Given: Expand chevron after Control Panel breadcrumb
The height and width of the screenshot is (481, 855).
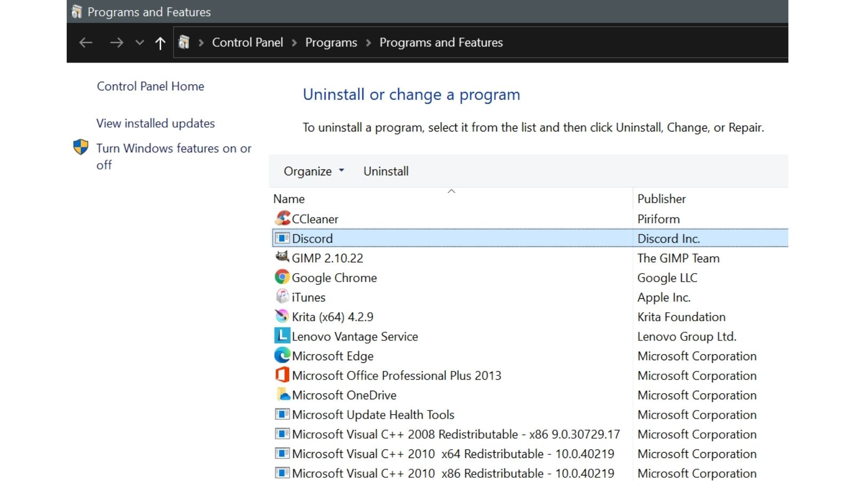Looking at the screenshot, I should coord(294,43).
